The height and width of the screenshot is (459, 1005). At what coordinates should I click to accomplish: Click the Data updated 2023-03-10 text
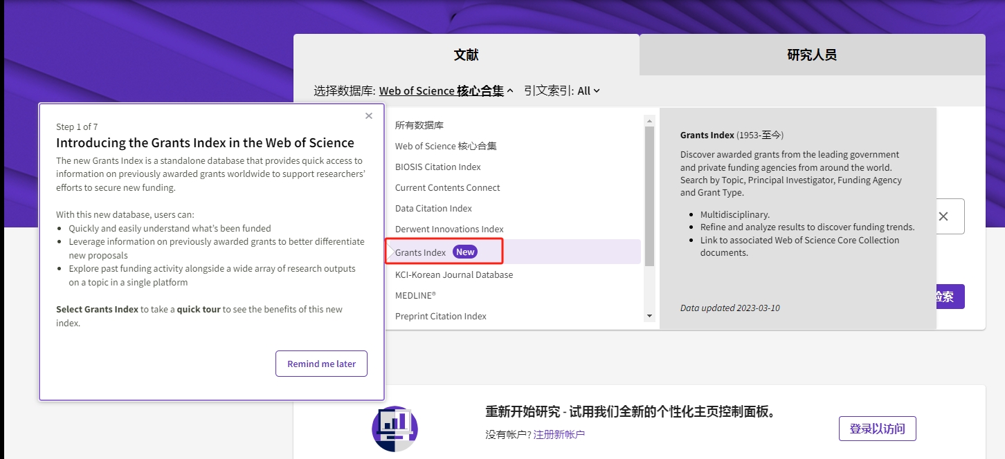pos(730,308)
